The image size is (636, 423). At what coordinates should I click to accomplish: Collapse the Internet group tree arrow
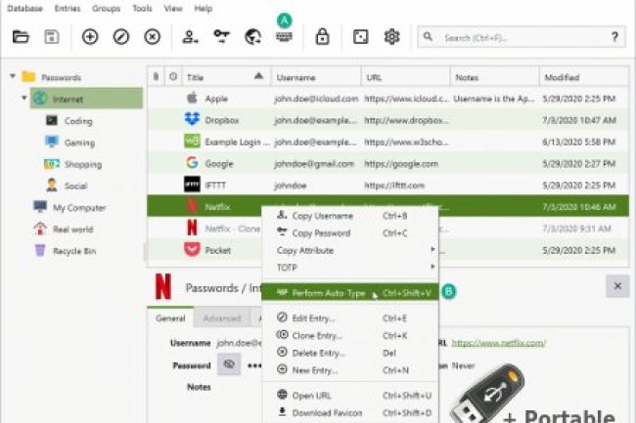pos(24,99)
